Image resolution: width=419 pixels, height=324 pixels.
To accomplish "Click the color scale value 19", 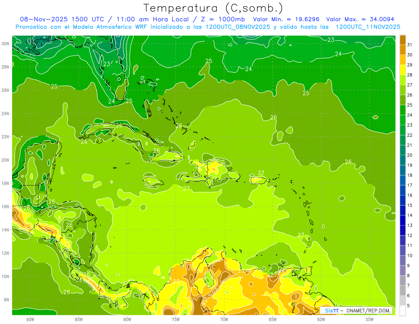I will 410,165.
